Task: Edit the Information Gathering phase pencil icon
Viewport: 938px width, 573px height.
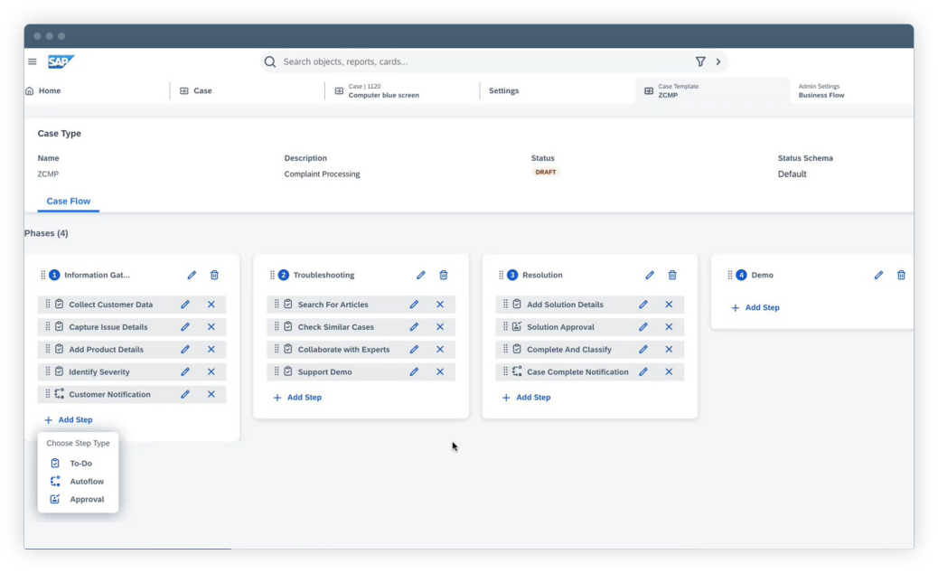Action: pyautogui.click(x=192, y=276)
